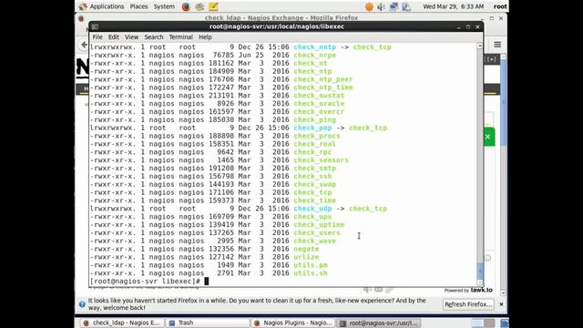Click the check_ping filename in terminal
583x328 pixels.
tap(314, 119)
